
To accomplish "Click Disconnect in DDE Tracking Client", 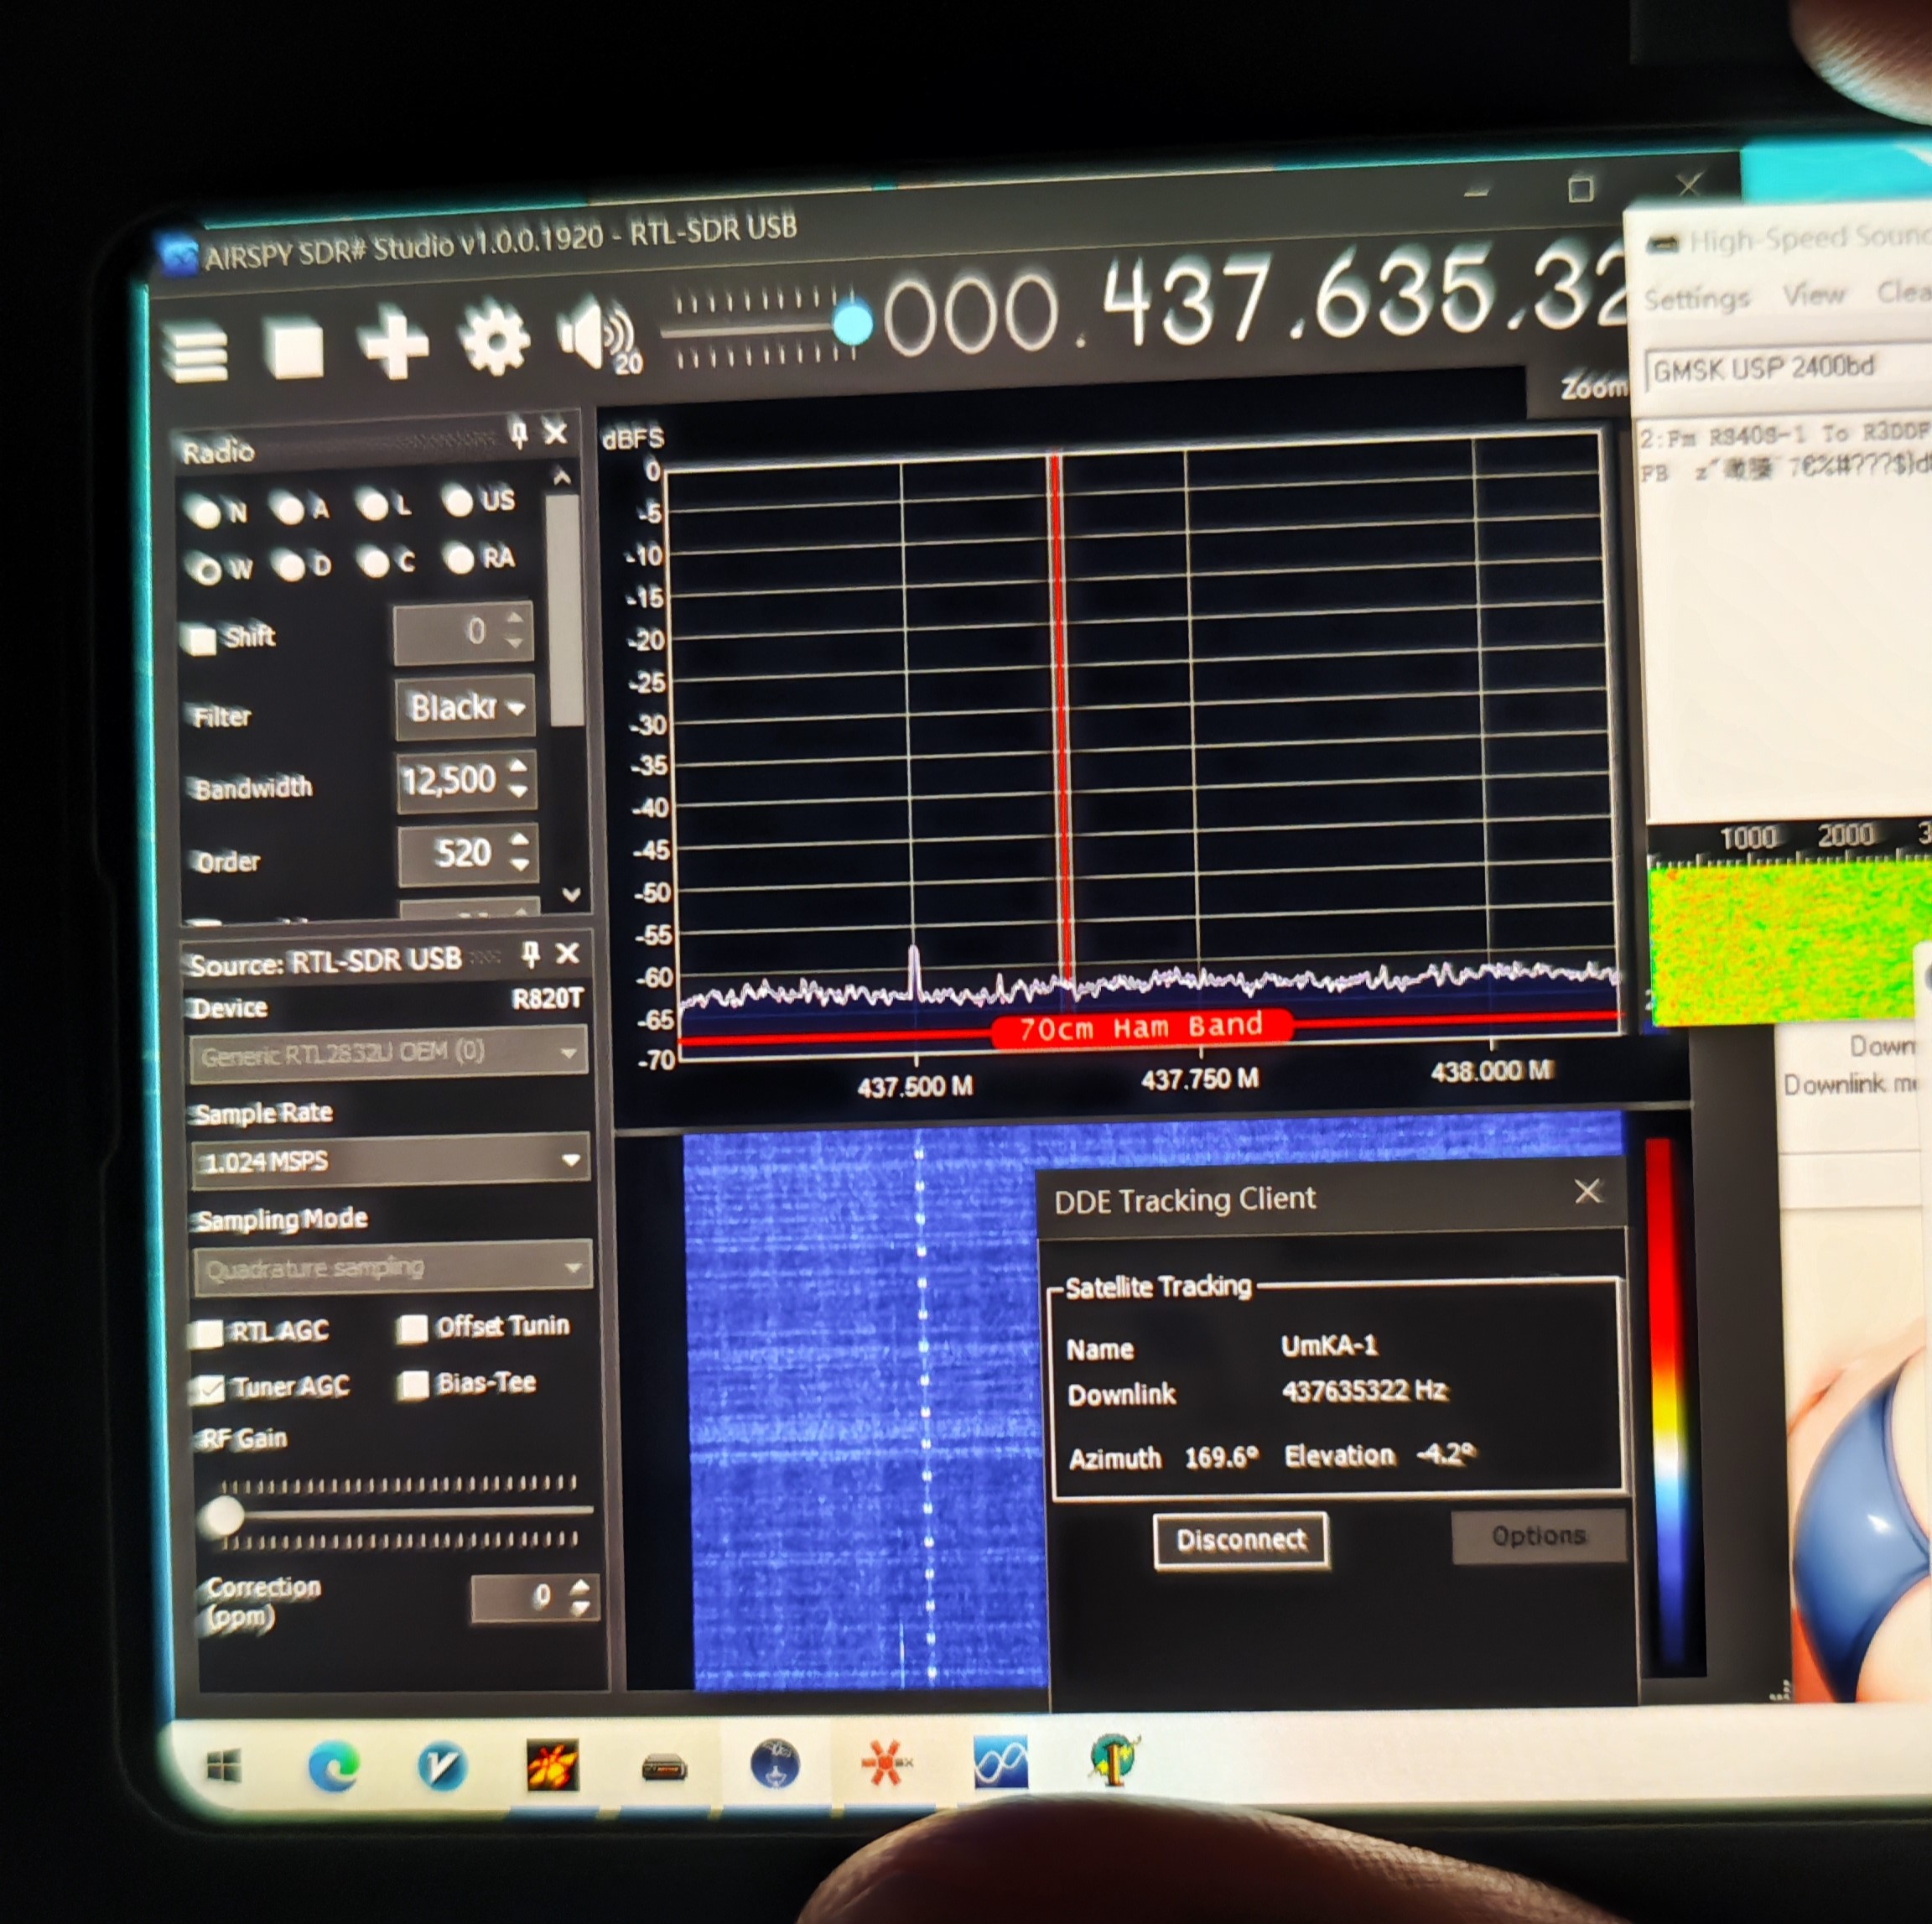I will (1240, 1540).
